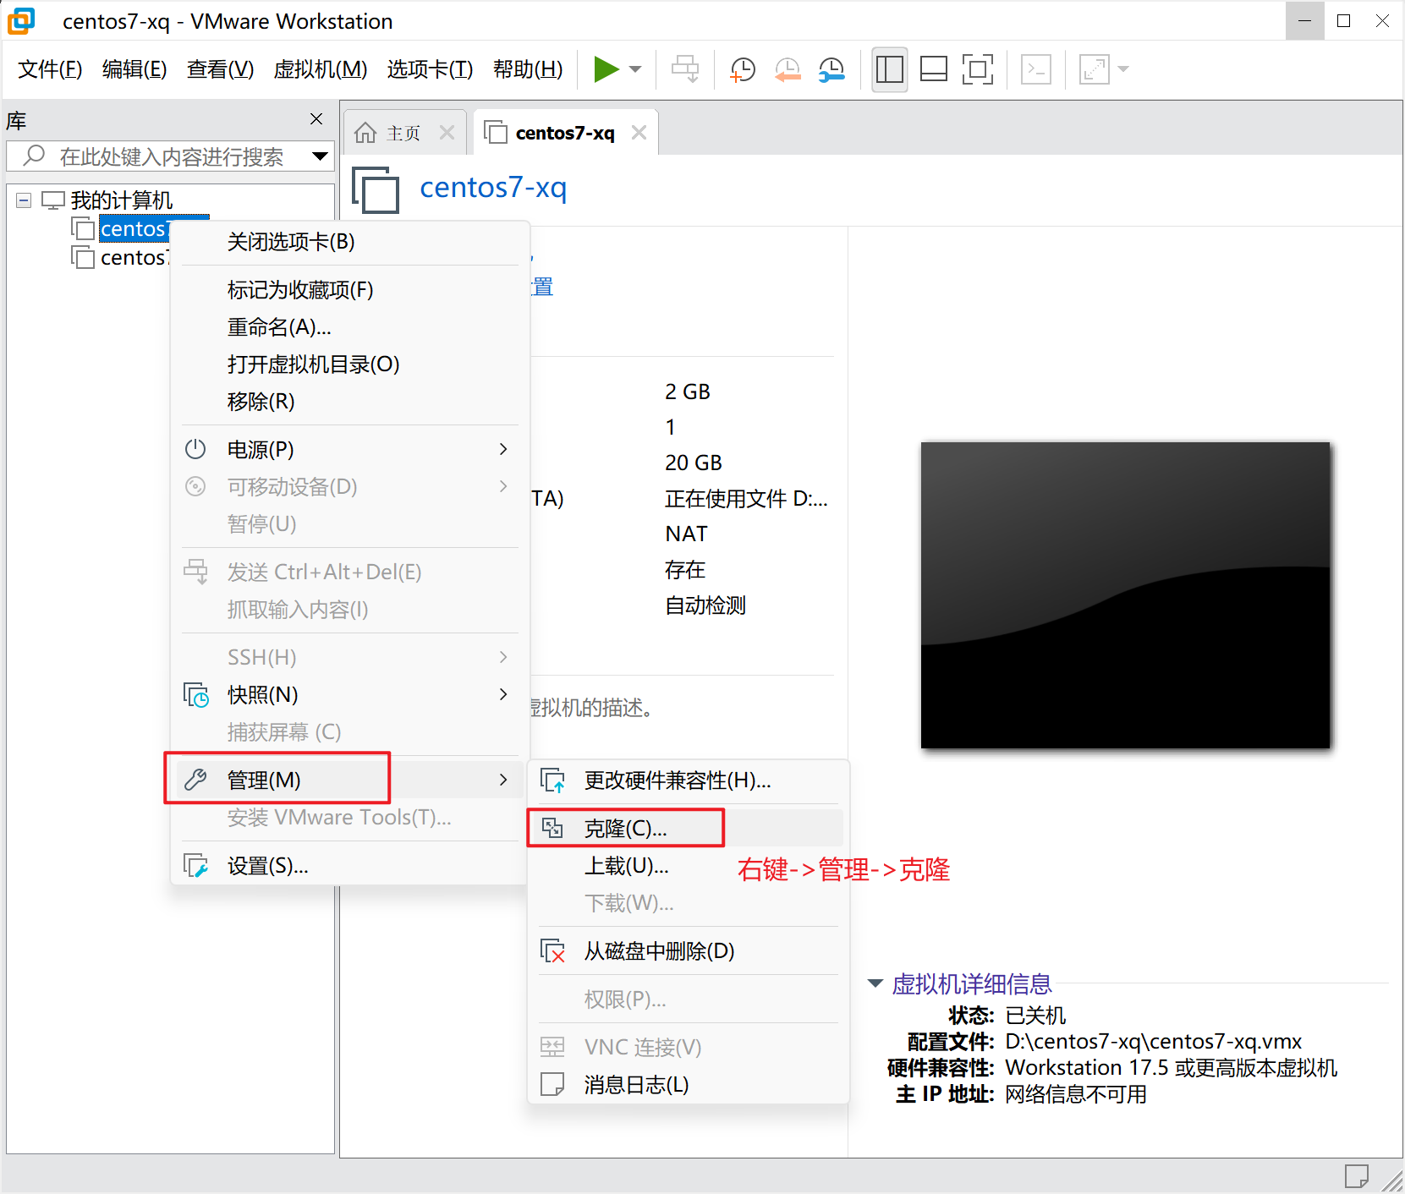Click the hardware compatibility icon
The image size is (1405, 1194).
tap(553, 780)
